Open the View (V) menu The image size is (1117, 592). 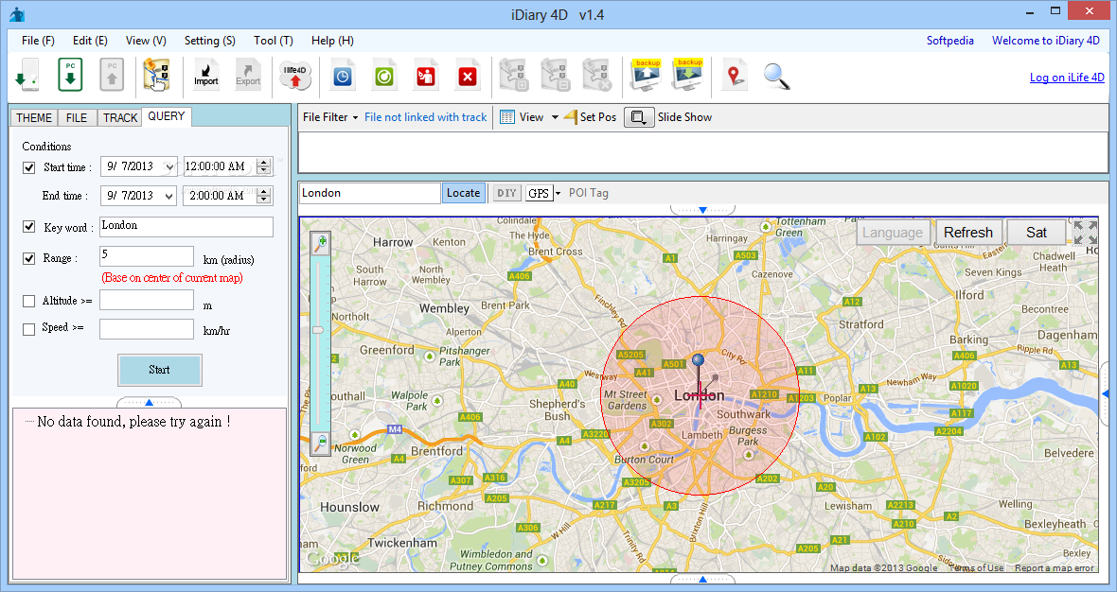pyautogui.click(x=146, y=41)
